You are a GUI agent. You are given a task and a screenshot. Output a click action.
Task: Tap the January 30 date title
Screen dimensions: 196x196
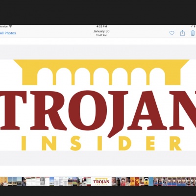coord(101,31)
